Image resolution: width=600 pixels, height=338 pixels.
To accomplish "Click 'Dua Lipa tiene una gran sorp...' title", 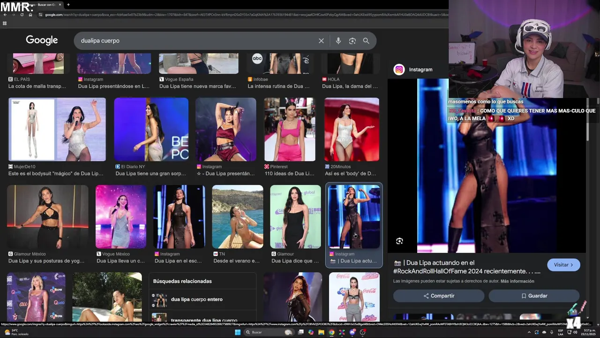I will tap(150, 174).
